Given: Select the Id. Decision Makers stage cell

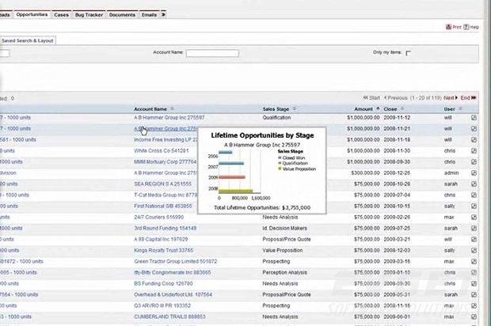Looking at the screenshot, I should (x=284, y=228).
